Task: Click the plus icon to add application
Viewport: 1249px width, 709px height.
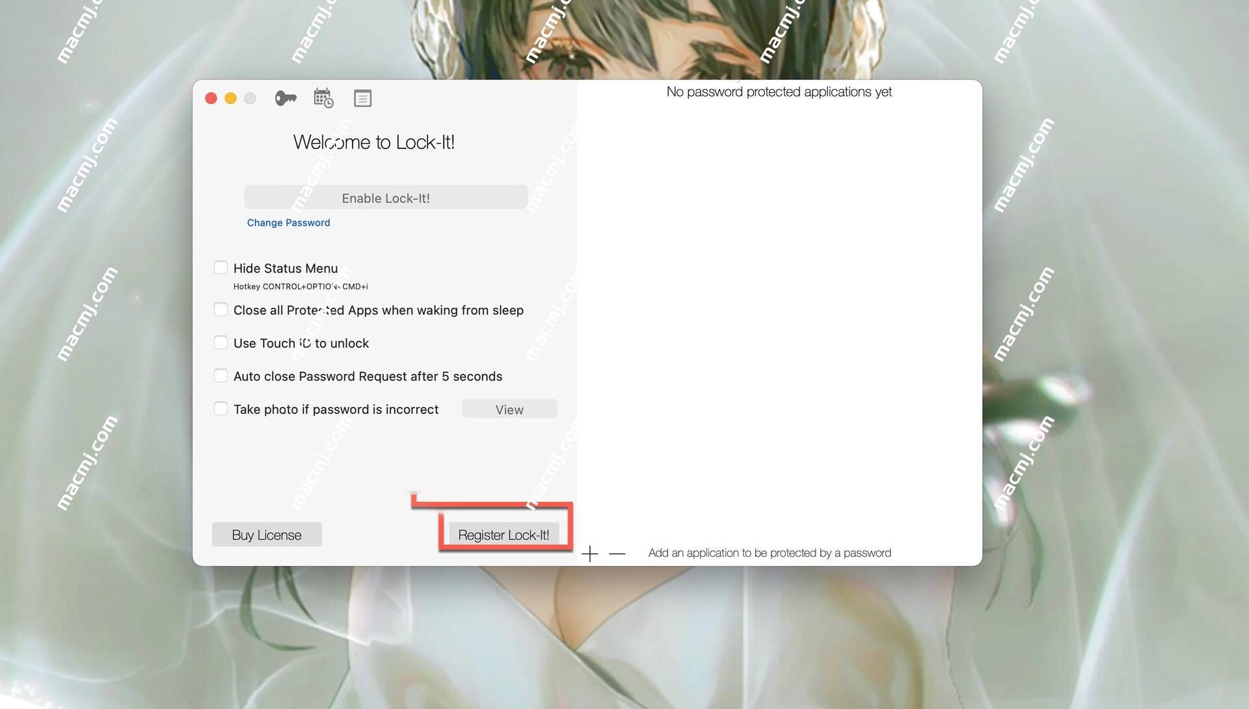Action: point(590,554)
